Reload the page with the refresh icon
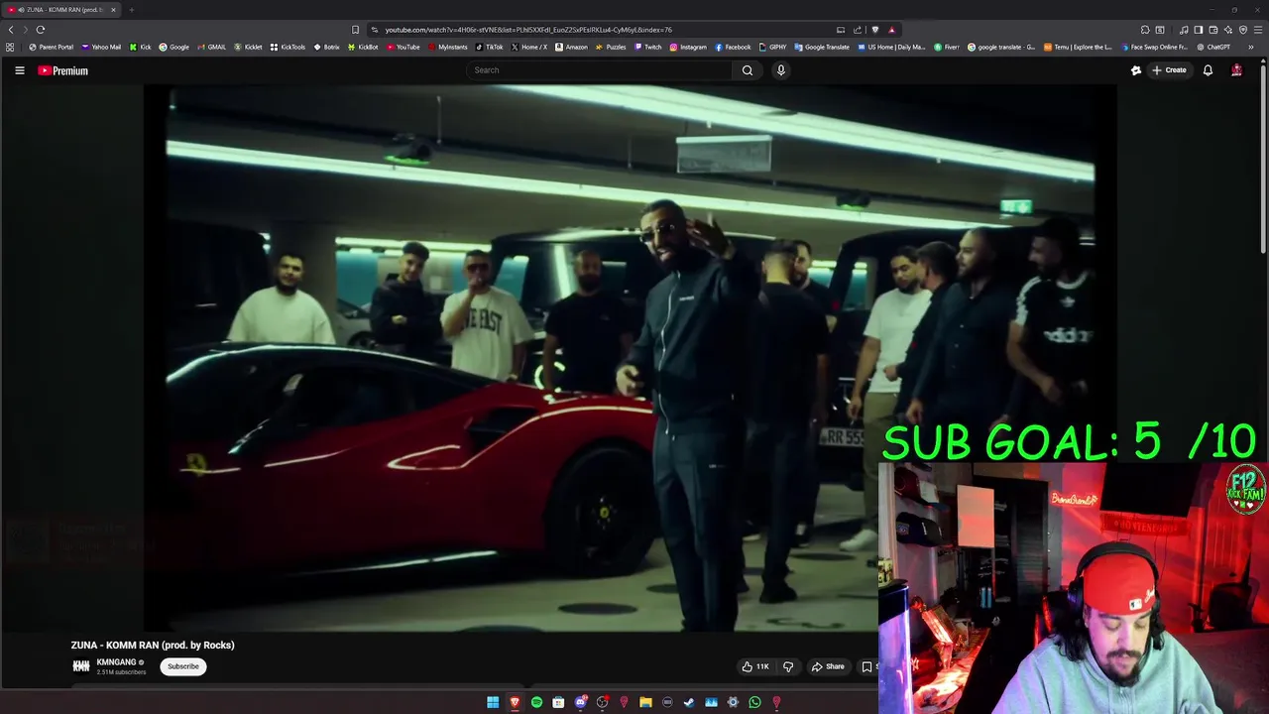Screen dimensions: 1269x714 [x=41, y=30]
